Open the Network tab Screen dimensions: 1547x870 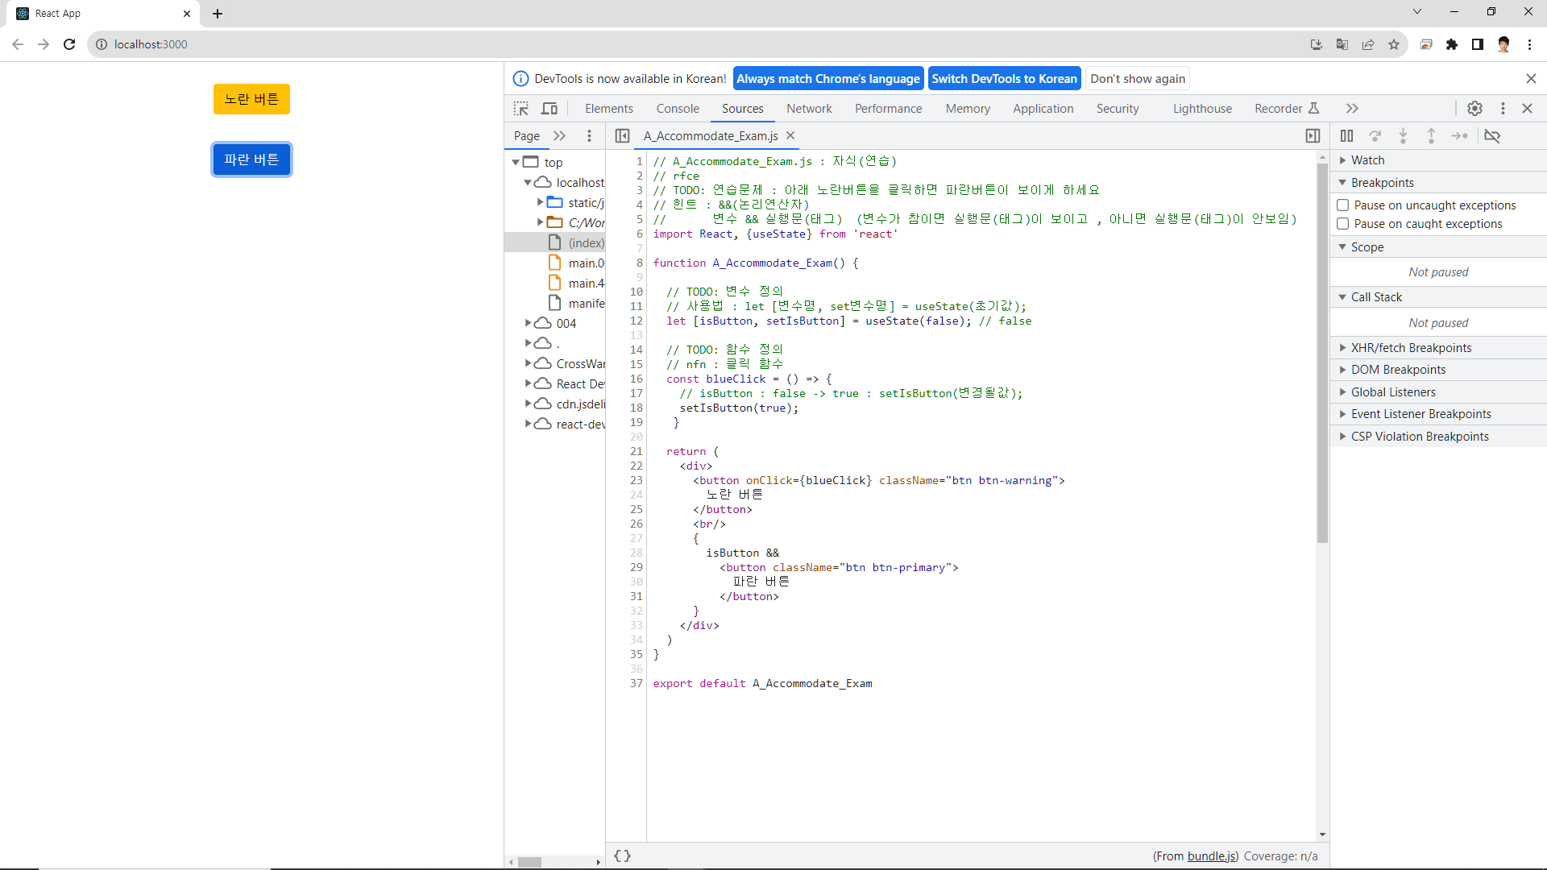click(x=809, y=109)
